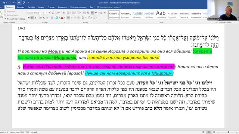
Task: Open the Рассылки tab
Action: (62, 7)
